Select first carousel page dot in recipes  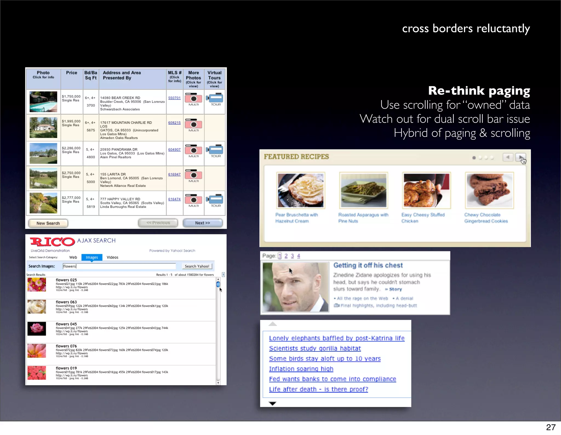(474, 158)
